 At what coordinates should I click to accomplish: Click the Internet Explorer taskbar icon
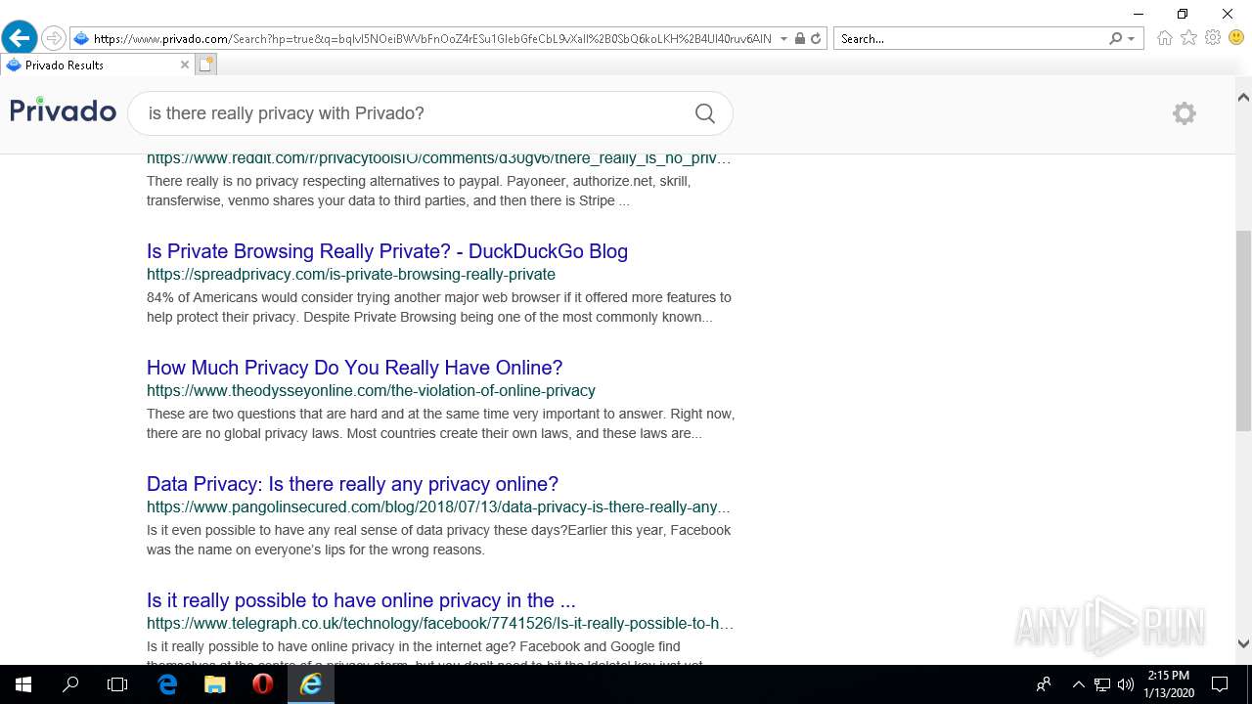coord(311,684)
